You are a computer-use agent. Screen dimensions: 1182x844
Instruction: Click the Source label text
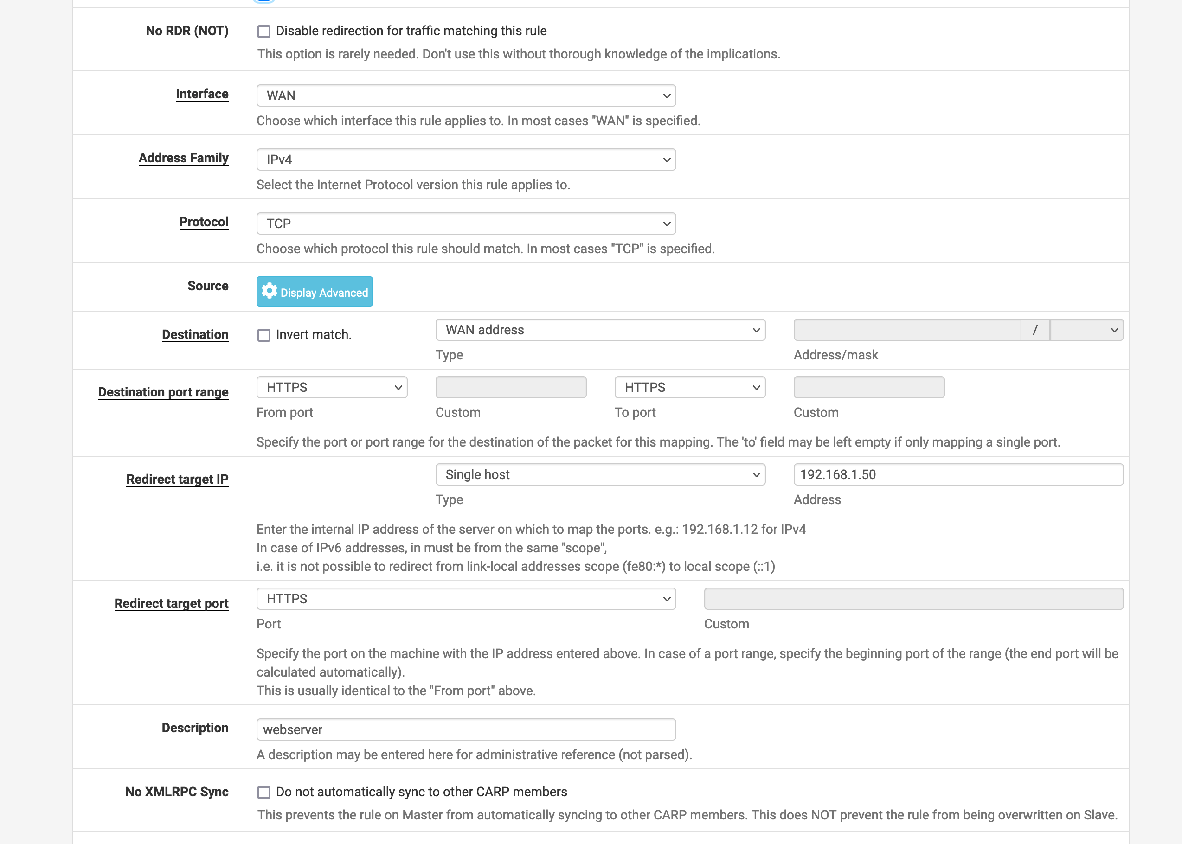point(208,286)
